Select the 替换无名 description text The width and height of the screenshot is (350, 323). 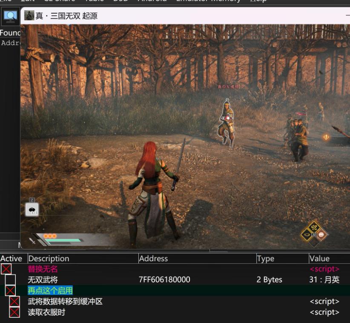[x=43, y=269]
